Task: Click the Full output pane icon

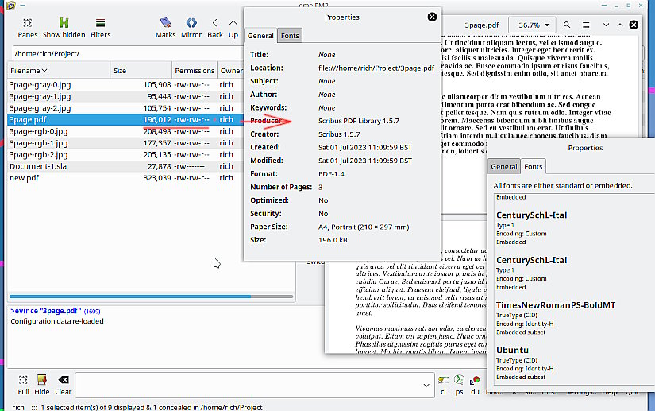Action: coord(24,384)
